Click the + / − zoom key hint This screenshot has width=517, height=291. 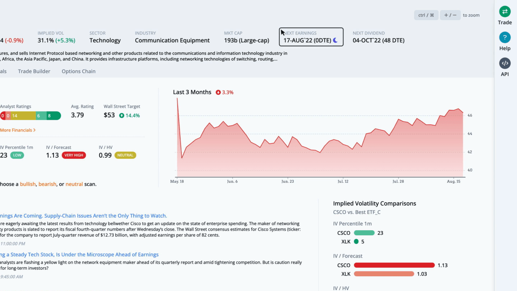pos(450,15)
